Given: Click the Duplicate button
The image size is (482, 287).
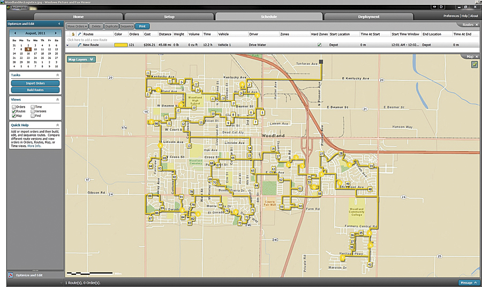Looking at the screenshot, I should coord(111,26).
